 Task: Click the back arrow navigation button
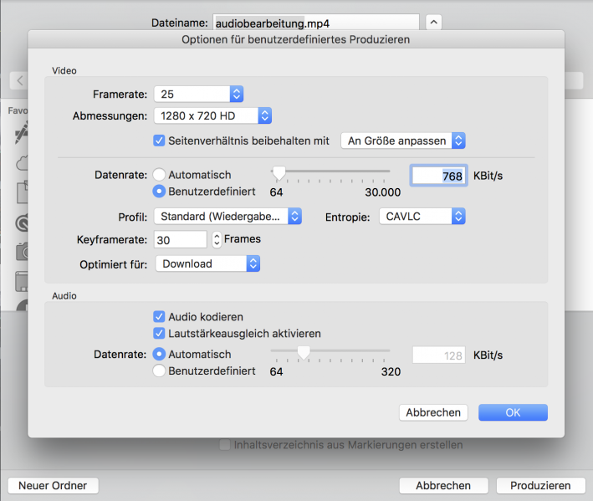pyautogui.click(x=19, y=81)
